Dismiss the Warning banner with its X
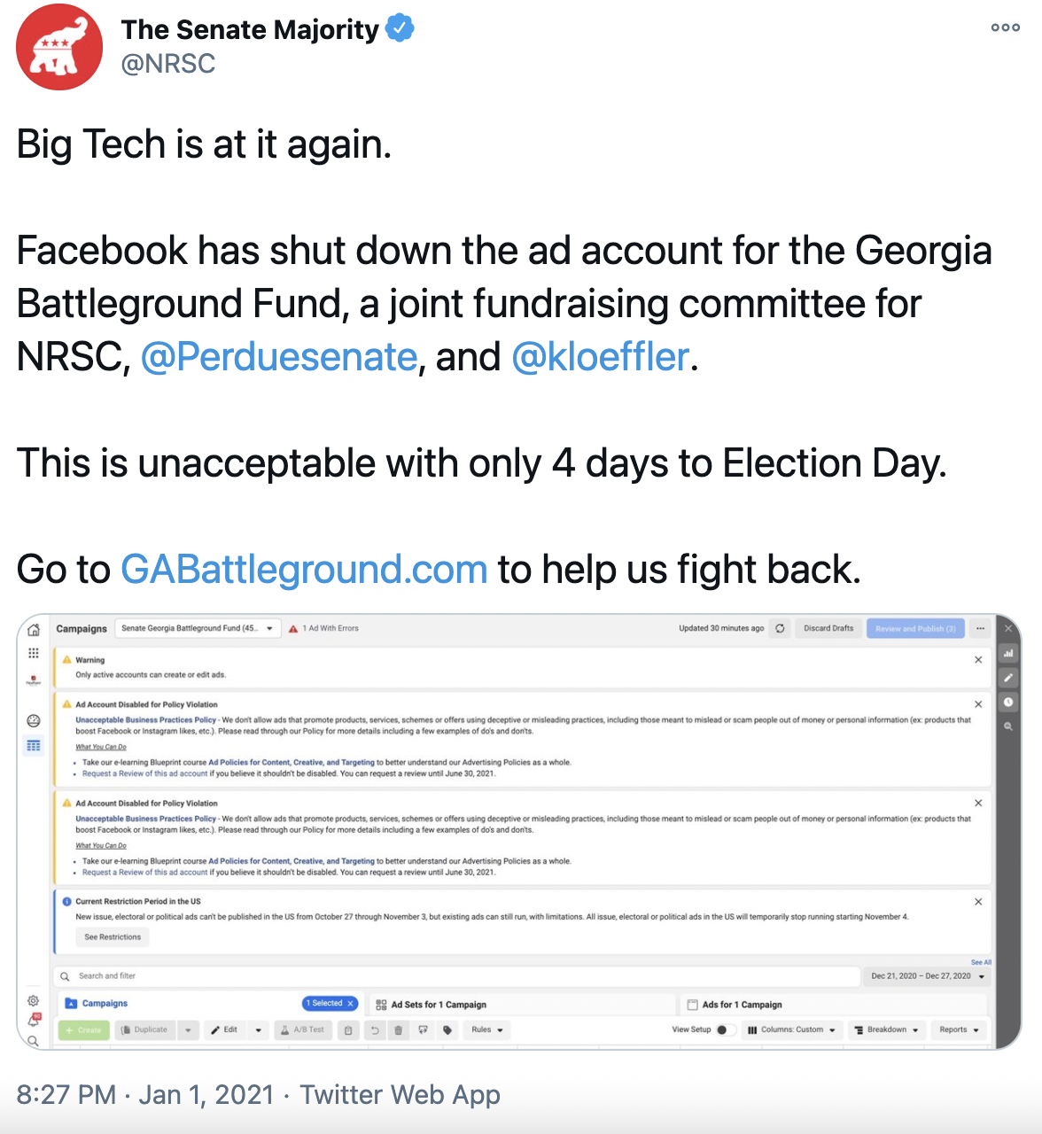 click(978, 660)
